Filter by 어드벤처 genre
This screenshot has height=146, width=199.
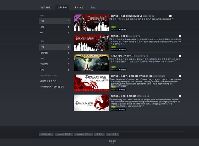pos(55,64)
